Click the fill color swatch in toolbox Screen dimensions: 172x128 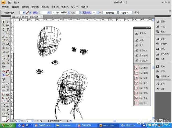point(4,119)
